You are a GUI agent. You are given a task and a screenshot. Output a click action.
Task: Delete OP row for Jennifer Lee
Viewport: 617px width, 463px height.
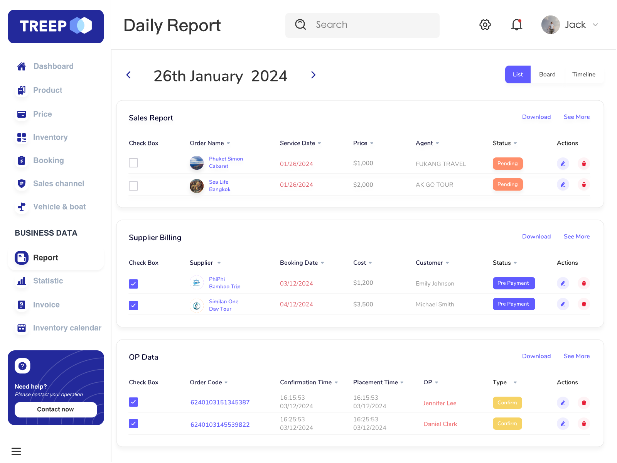tap(584, 403)
